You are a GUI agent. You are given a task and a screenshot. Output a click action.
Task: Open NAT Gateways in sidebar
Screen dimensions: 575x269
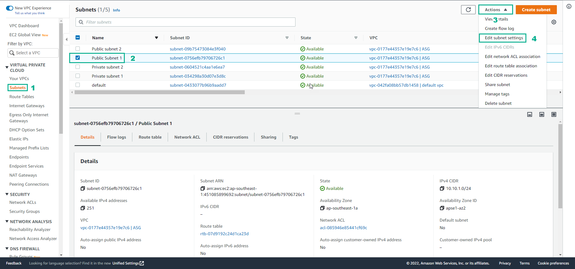pyautogui.click(x=23, y=175)
